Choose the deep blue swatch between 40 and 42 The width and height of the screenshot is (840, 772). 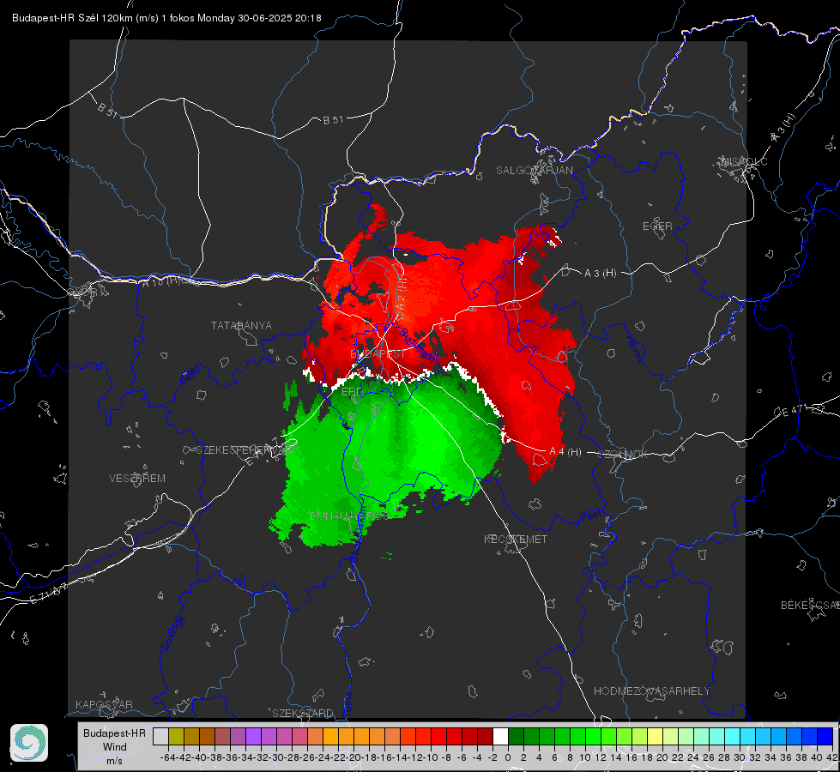pyautogui.click(x=825, y=736)
